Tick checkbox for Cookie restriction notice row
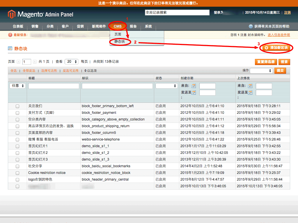 pyautogui.click(x=17, y=173)
